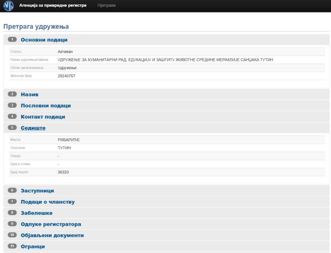
Task: Click the APR agency logo icon
Action: pos(8,6)
